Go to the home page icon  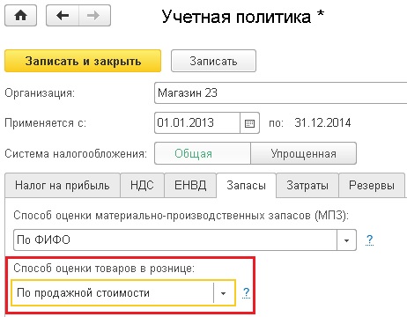click(x=20, y=16)
